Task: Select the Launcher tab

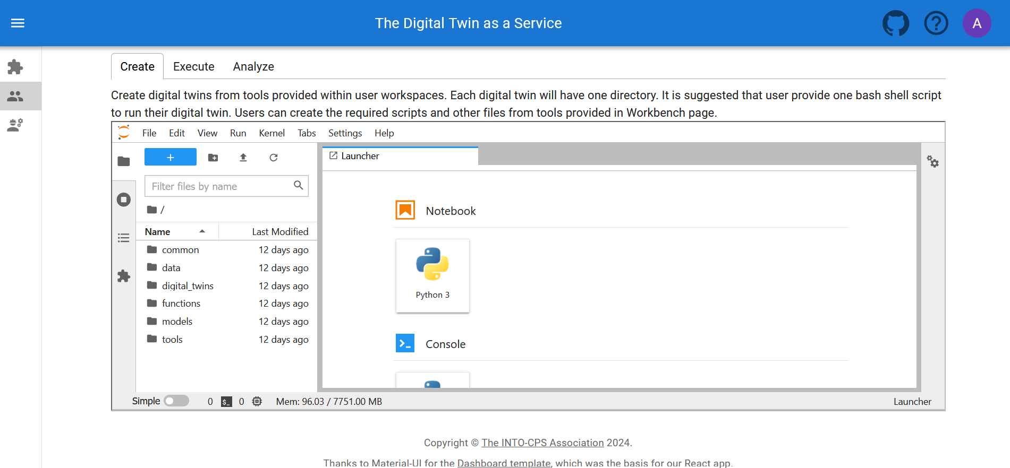Action: pyautogui.click(x=400, y=156)
